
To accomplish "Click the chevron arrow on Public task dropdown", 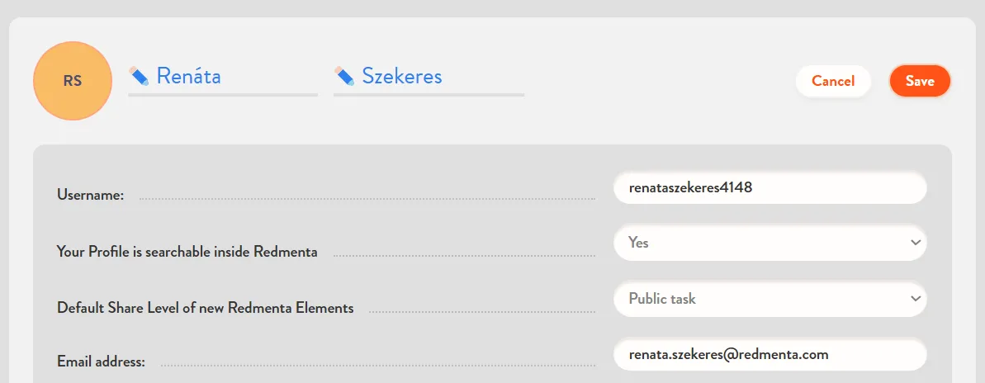I will (915, 298).
